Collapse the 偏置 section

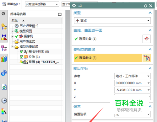[x=150, y=106]
